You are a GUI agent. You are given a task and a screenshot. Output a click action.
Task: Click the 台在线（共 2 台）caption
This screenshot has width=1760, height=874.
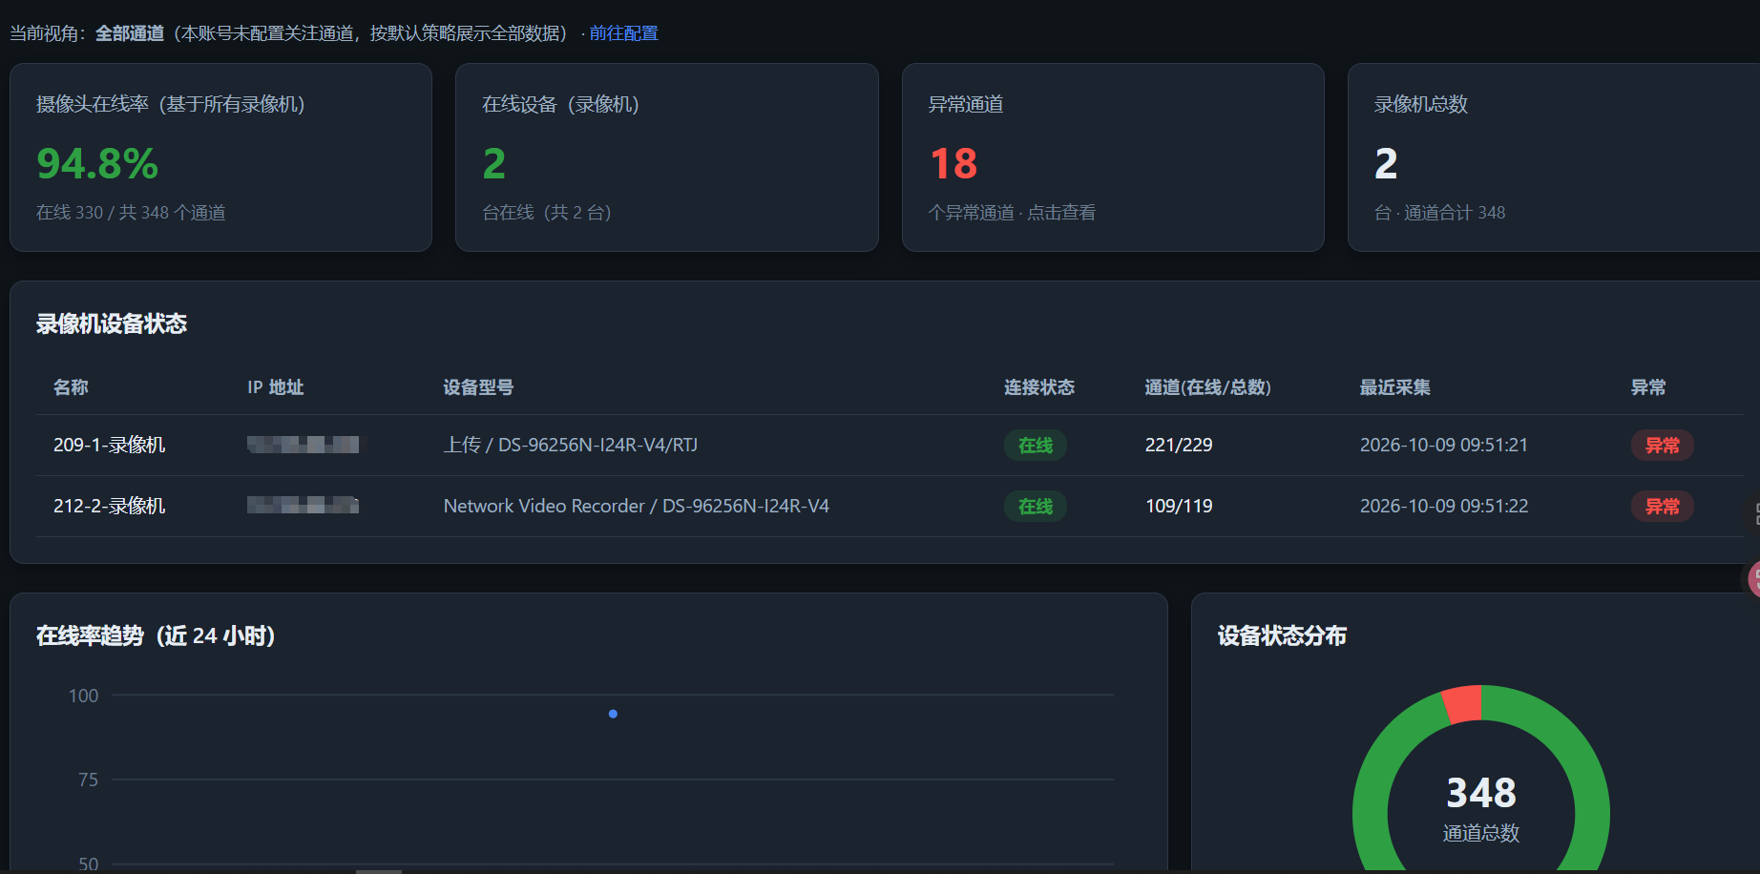click(x=547, y=213)
